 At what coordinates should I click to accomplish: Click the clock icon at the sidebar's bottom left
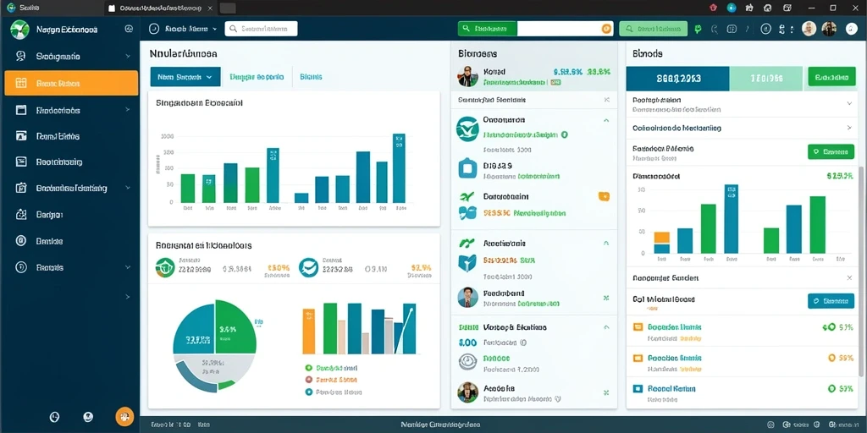[x=54, y=417]
